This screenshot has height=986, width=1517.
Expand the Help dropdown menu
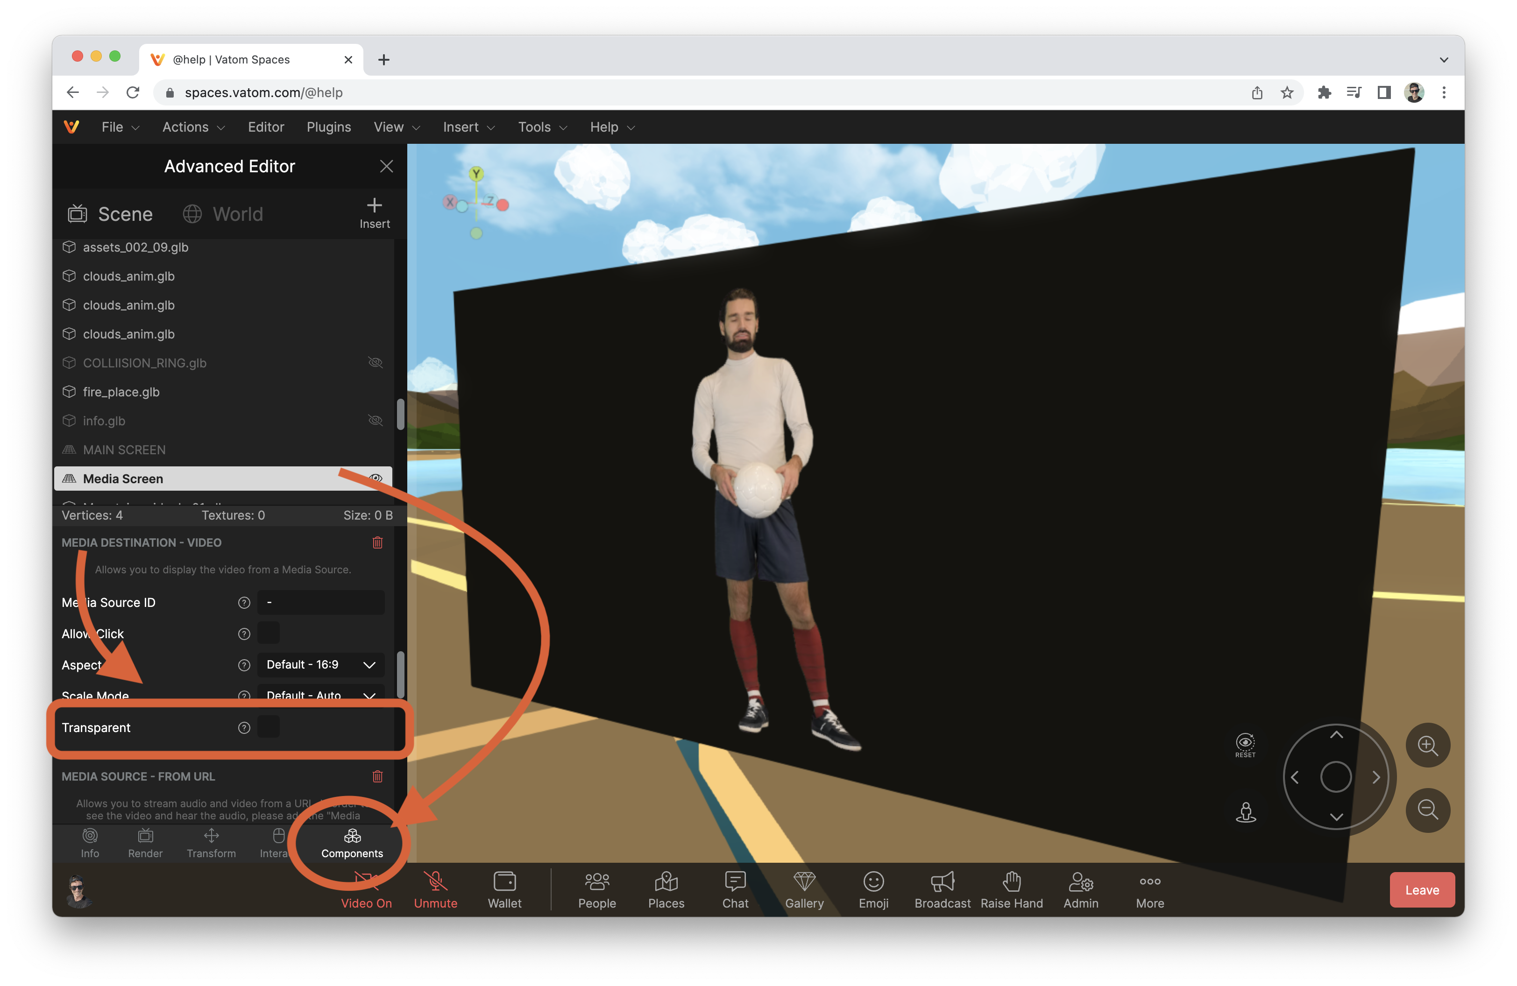(x=612, y=127)
